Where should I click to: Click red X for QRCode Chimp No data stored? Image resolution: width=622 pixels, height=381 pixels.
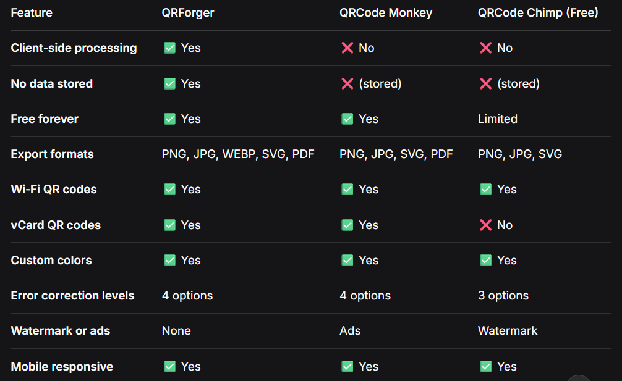pos(485,83)
